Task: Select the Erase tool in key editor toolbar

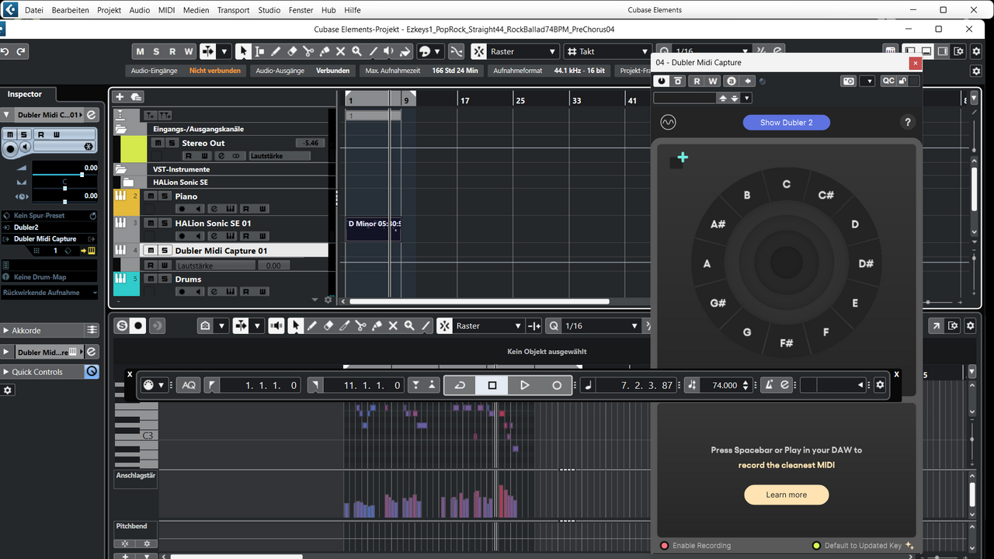Action: [328, 326]
